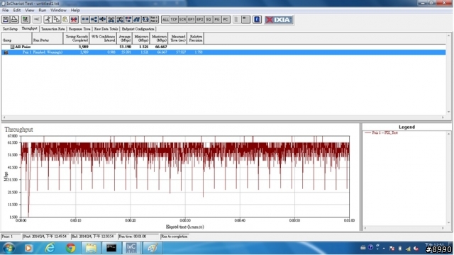The width and height of the screenshot is (454, 255).
Task: Click the All Pairs average value 53.190
Action: (126, 47)
